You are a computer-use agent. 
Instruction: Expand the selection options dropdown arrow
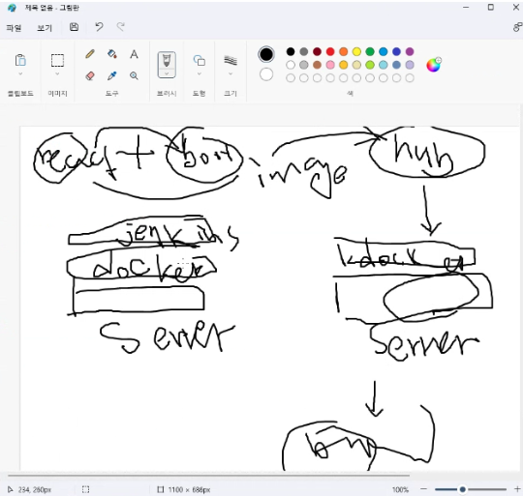click(57, 73)
